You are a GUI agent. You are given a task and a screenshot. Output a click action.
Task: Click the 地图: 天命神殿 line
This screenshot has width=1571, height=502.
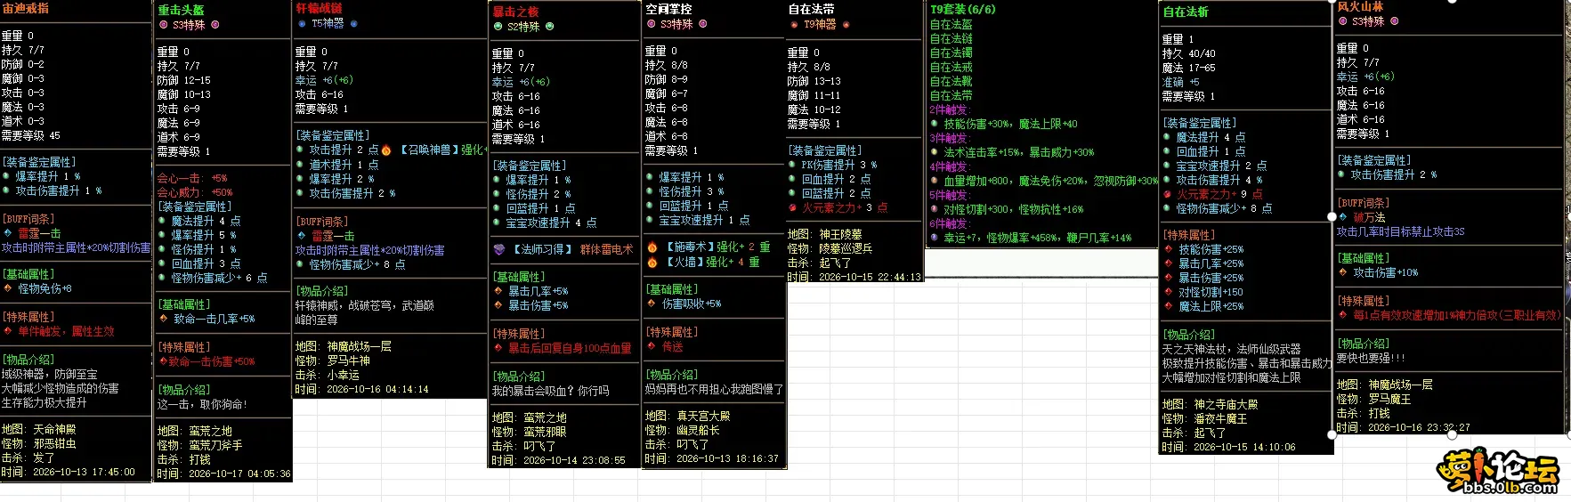pos(39,429)
